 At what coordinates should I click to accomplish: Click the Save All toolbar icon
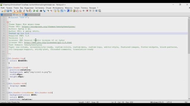11,11
